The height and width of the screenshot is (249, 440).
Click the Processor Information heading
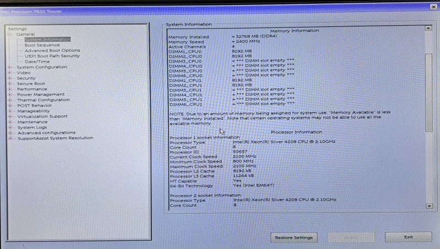[296, 132]
